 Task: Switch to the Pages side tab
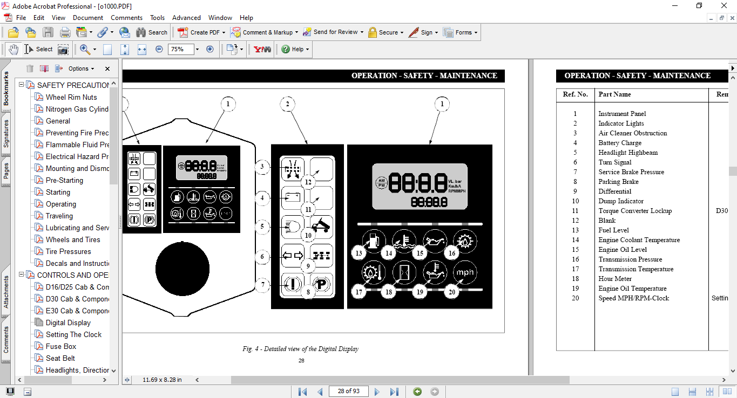pos(6,170)
